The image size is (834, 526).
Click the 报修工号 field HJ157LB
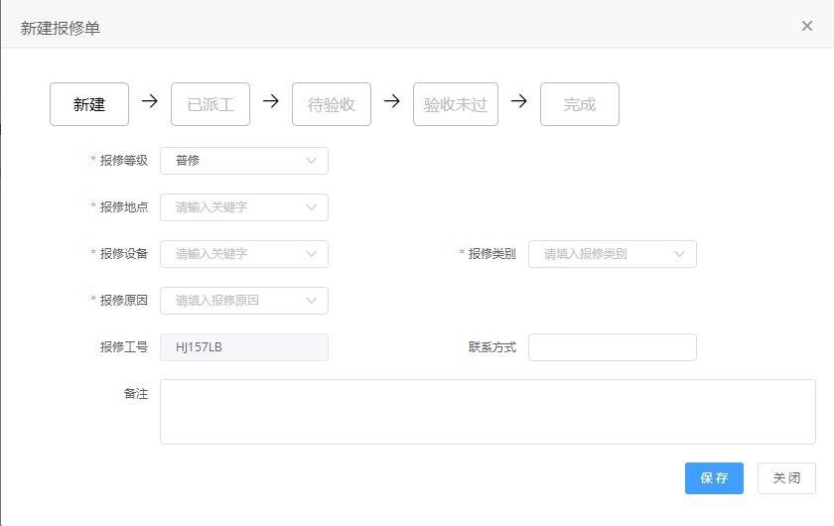(x=244, y=347)
